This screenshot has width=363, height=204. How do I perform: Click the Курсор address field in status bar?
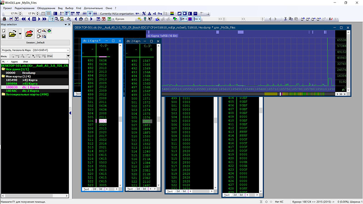pyautogui.click(x=313, y=202)
